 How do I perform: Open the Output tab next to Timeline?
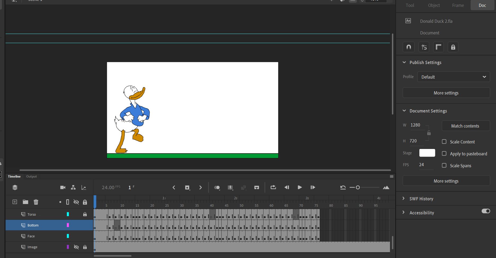pyautogui.click(x=31, y=176)
